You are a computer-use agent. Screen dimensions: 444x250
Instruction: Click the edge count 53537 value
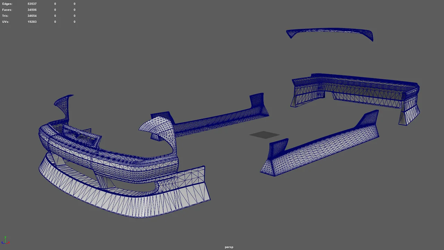32,3
